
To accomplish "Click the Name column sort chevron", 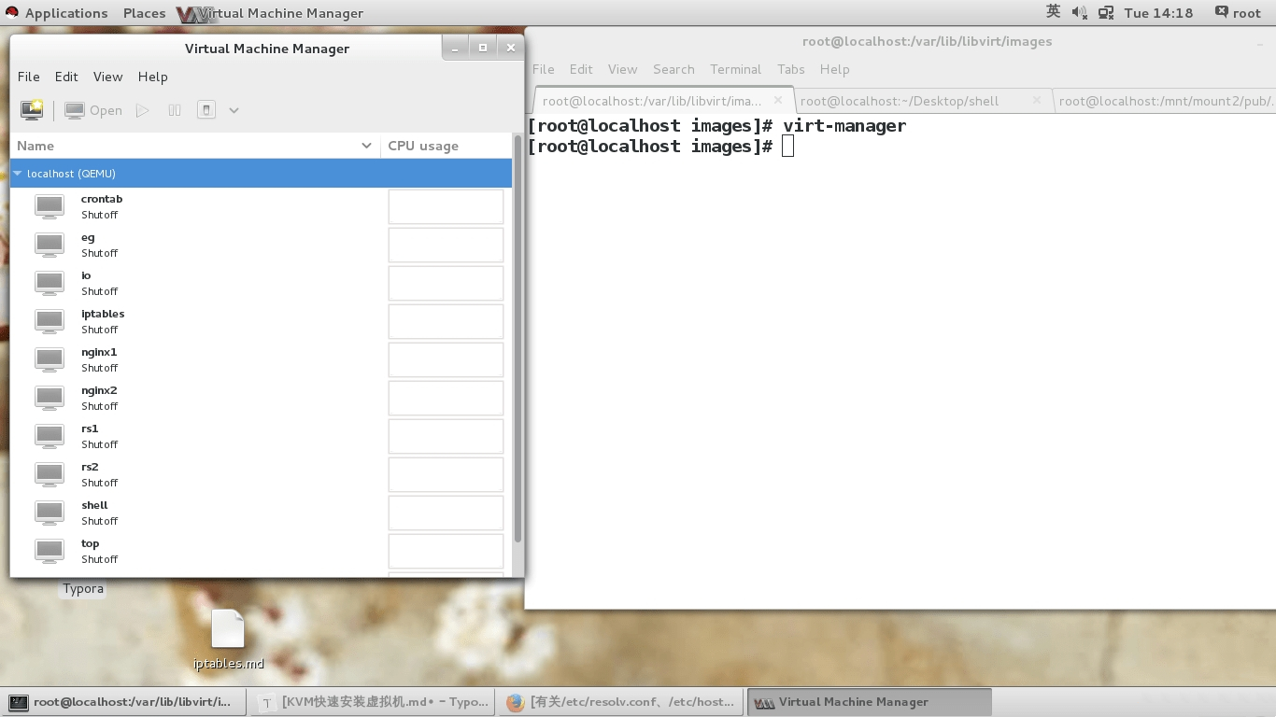I will [x=366, y=146].
